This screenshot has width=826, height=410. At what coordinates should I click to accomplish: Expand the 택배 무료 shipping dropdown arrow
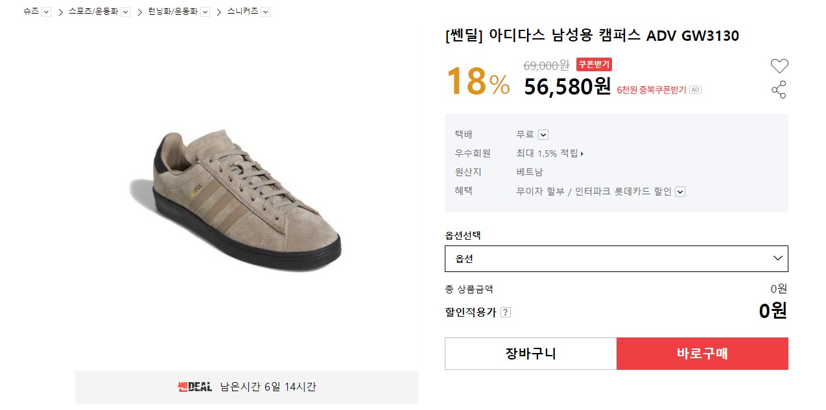(543, 135)
